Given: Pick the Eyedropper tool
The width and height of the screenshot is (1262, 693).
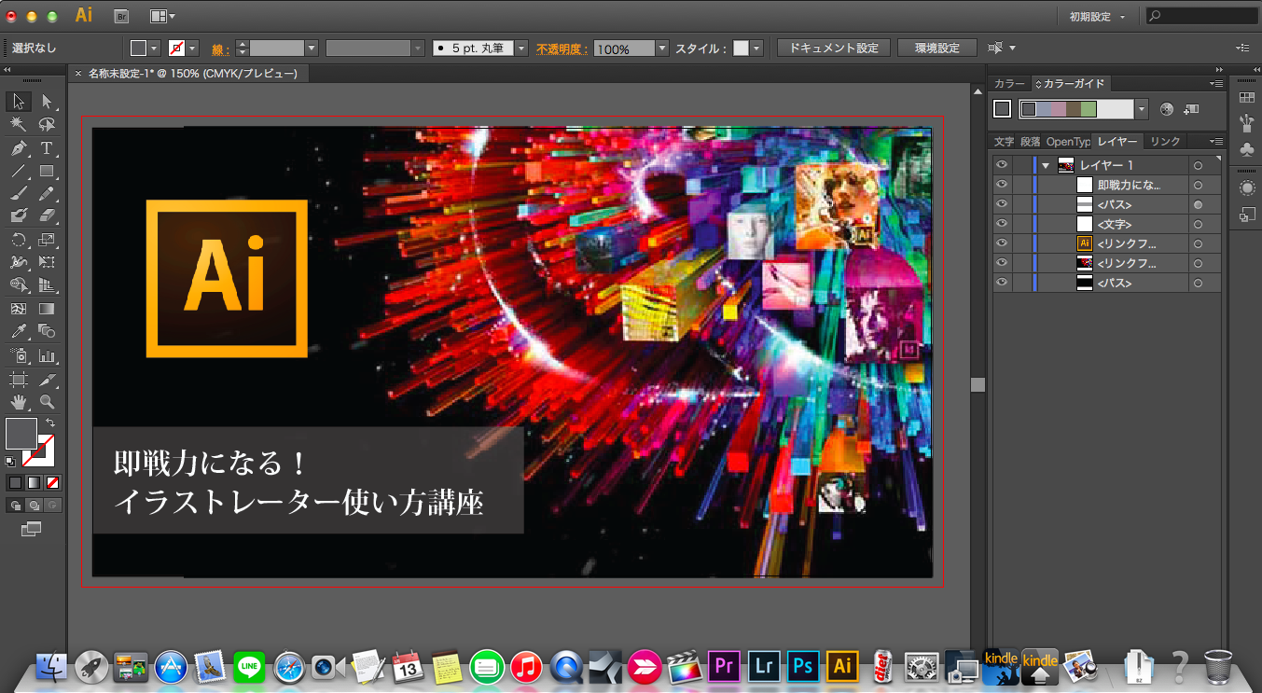Looking at the screenshot, I should [19, 331].
